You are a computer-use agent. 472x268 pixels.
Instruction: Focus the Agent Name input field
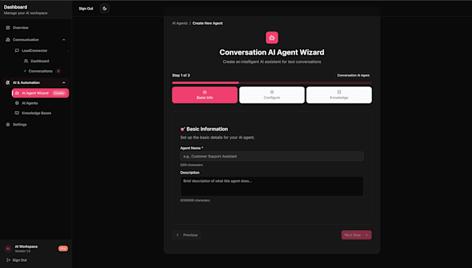tap(272, 156)
